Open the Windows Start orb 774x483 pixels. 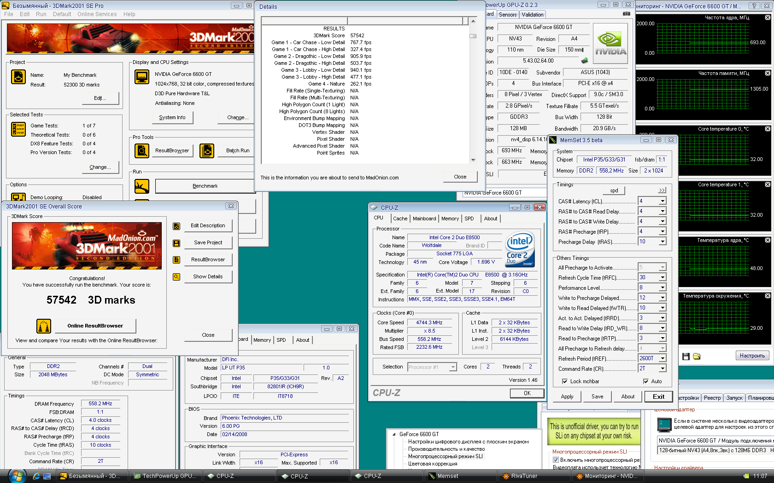point(17,476)
